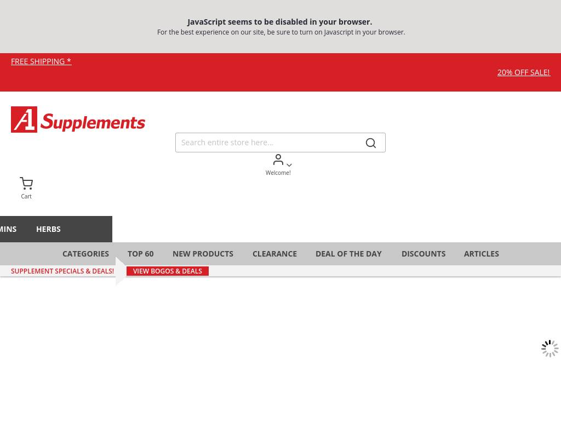Click the Supplement Specials & Deals text
Screen dimensions: 561x421
coord(62,271)
